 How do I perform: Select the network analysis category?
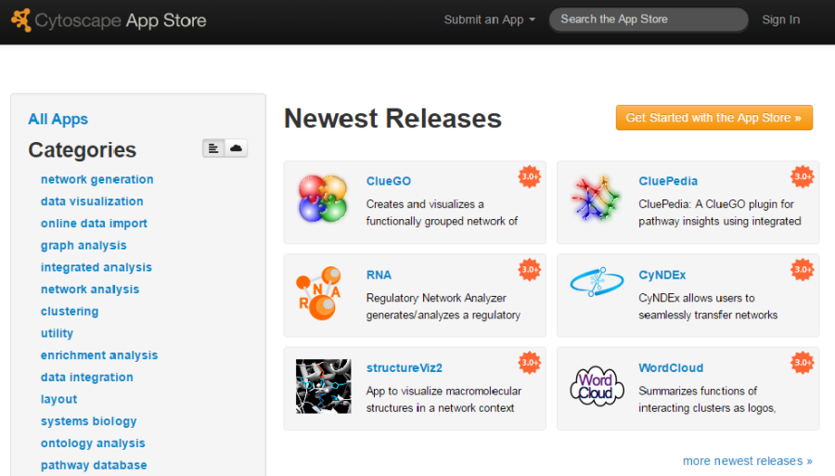(x=90, y=289)
